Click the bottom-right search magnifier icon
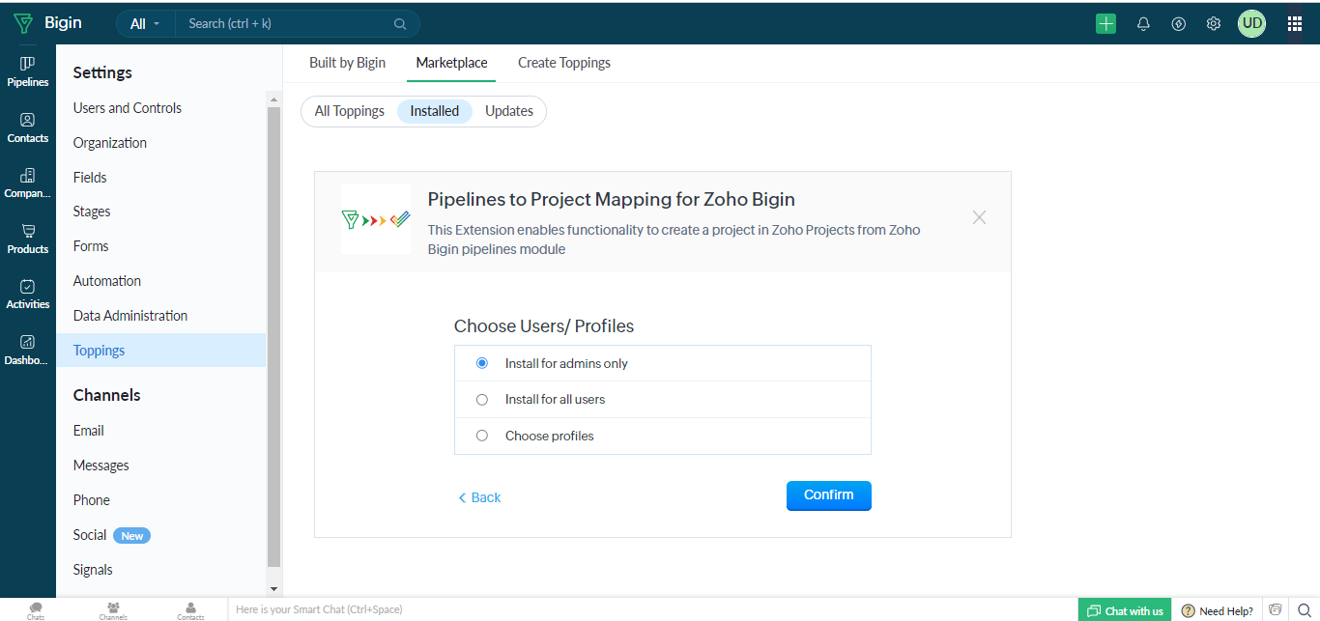This screenshot has height=621, width=1320. (x=1304, y=610)
